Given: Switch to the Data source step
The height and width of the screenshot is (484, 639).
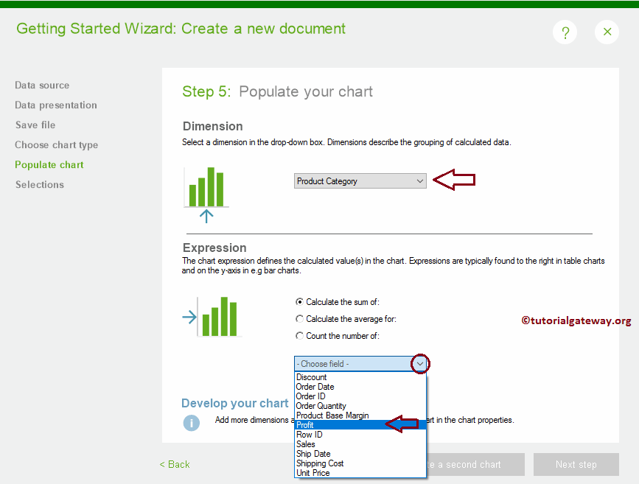Looking at the screenshot, I should (42, 85).
